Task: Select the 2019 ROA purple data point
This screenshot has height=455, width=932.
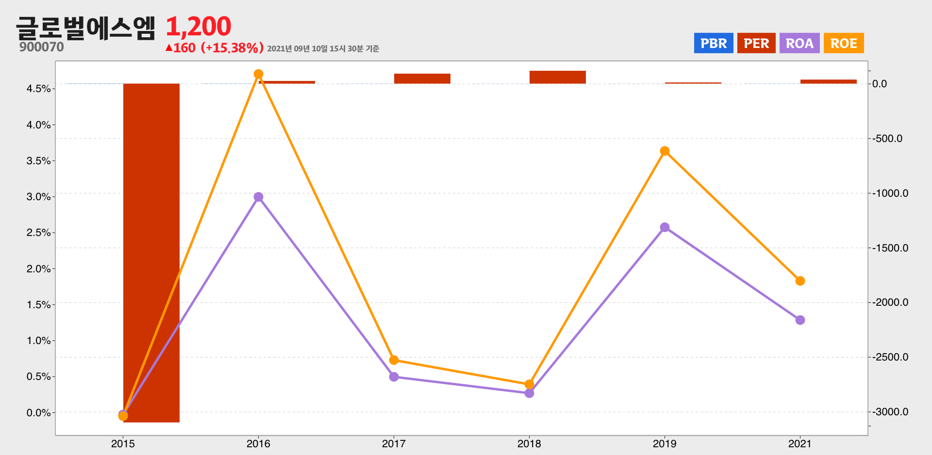Action: click(x=665, y=227)
